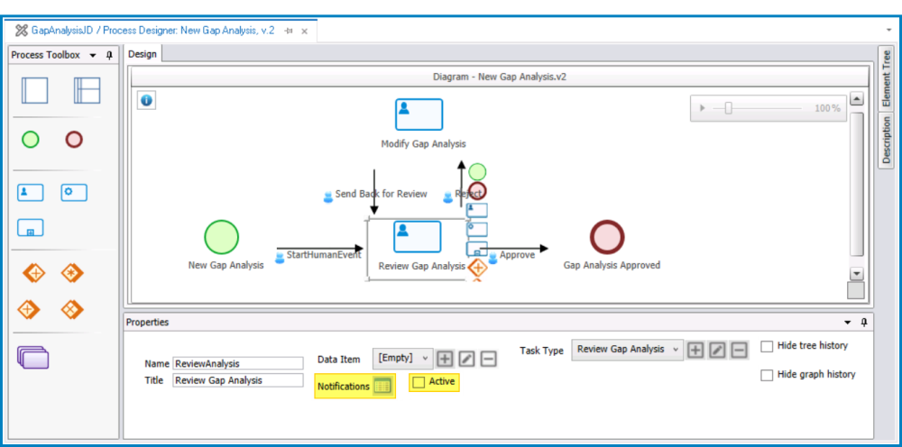
Task: Select the New Gap Analysis start event
Action: [x=222, y=237]
